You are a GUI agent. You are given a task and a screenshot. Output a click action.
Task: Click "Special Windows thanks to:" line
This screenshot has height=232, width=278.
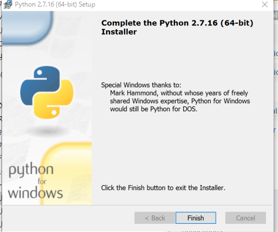(x=141, y=85)
